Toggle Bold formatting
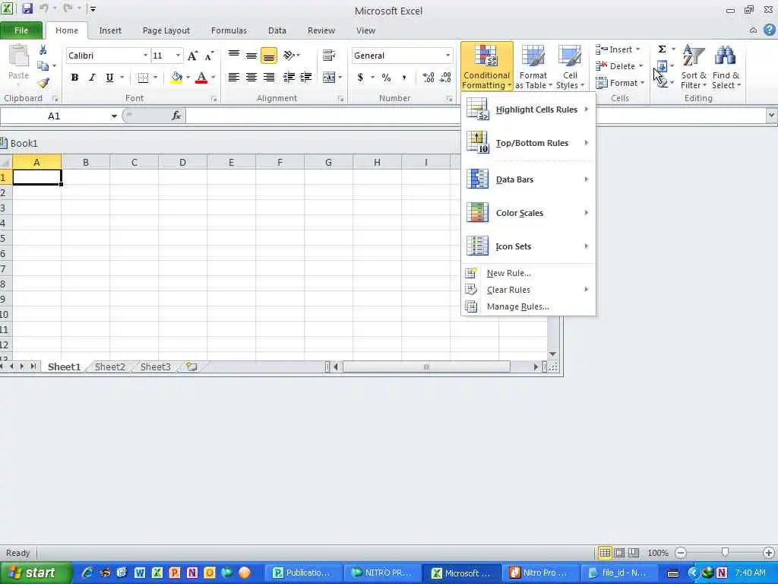The width and height of the screenshot is (778, 584). click(x=74, y=78)
